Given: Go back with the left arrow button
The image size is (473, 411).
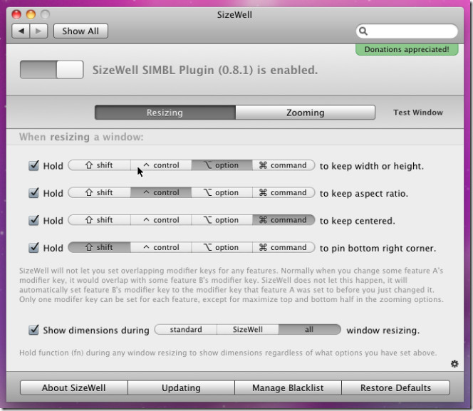Looking at the screenshot, I should click(x=21, y=31).
